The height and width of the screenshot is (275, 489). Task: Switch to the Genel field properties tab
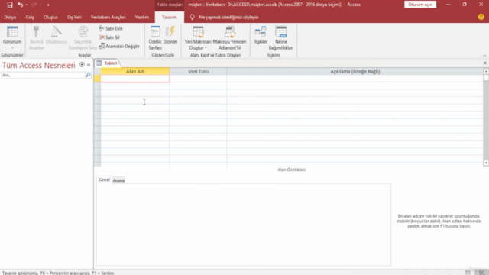(104, 180)
